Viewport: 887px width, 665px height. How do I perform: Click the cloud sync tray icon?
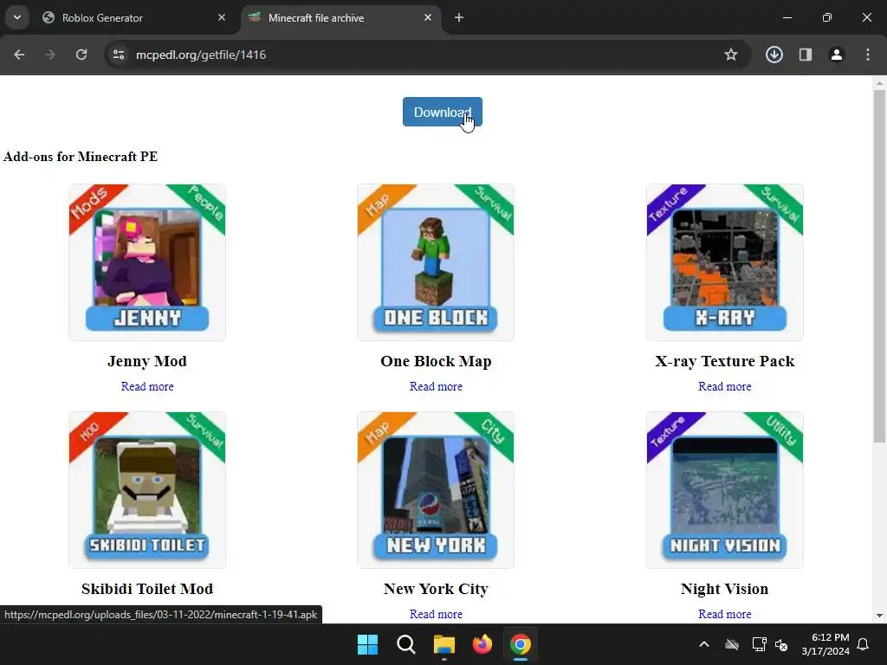(732, 644)
